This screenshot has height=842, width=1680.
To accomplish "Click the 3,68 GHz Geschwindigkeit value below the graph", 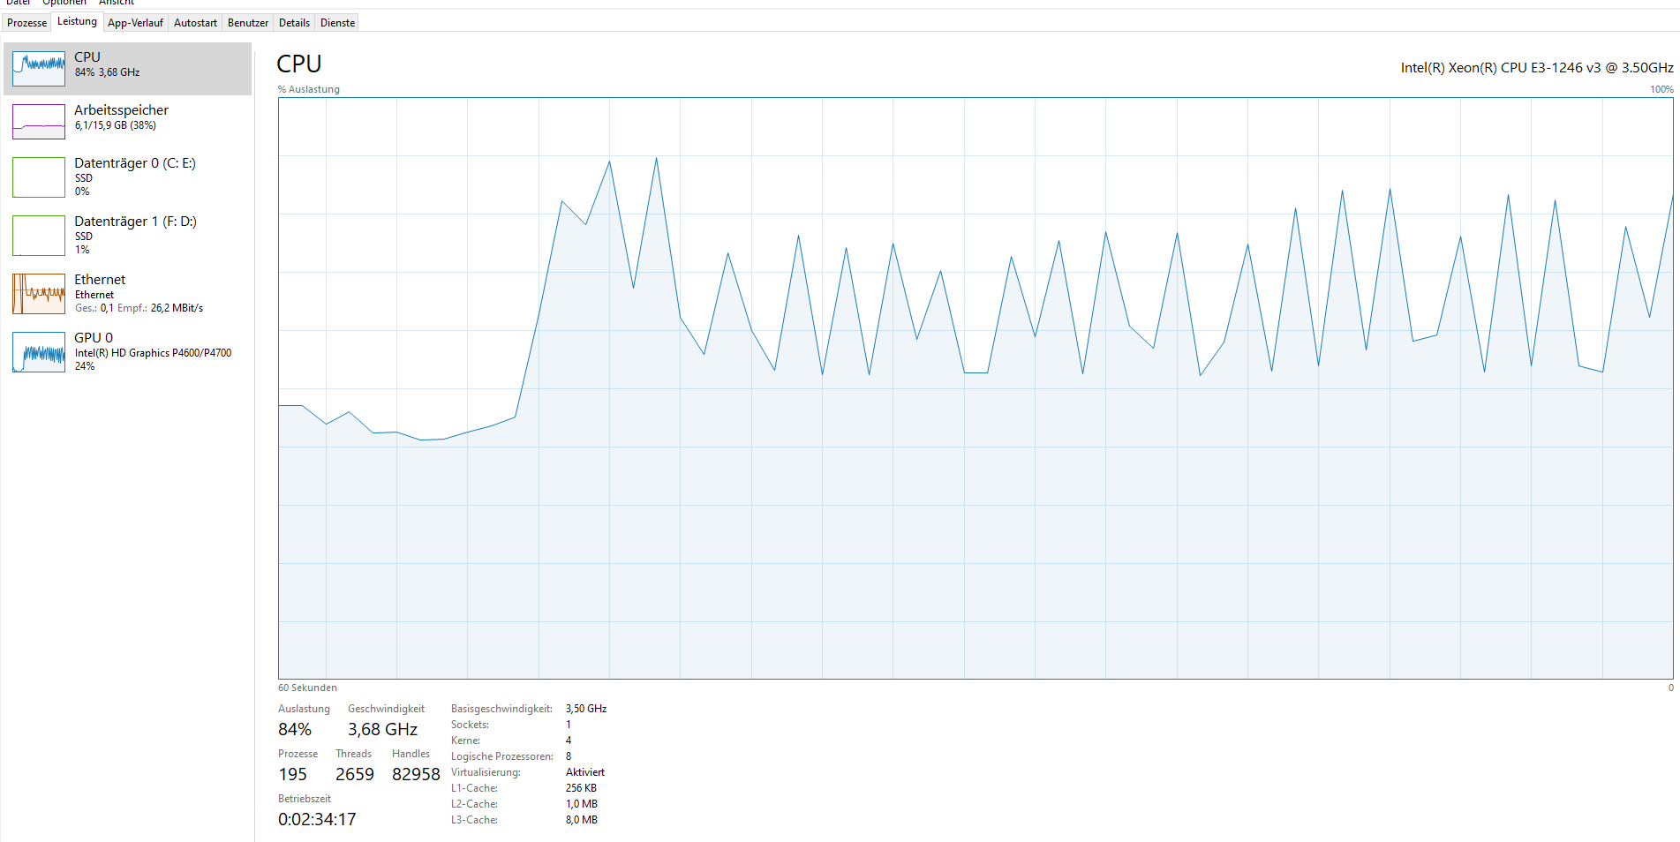I will [x=382, y=729].
